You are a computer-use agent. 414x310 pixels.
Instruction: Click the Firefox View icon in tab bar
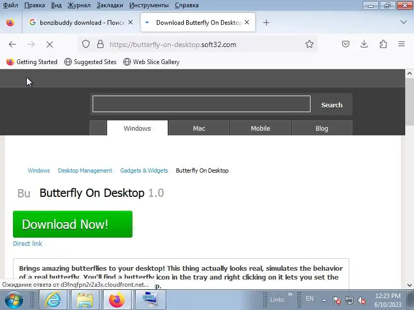click(10, 22)
